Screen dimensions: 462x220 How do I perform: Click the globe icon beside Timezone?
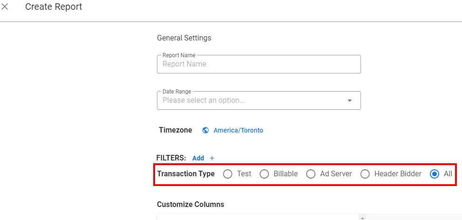click(206, 130)
